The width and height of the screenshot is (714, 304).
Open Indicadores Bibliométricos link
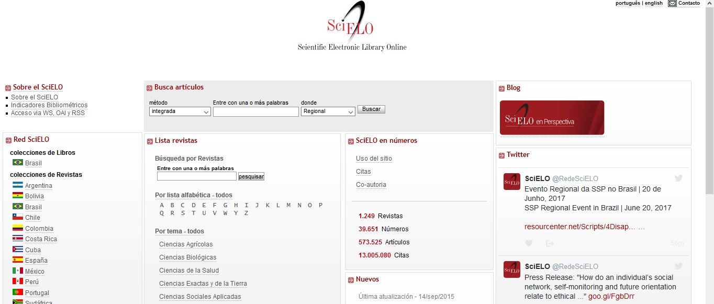(49, 105)
